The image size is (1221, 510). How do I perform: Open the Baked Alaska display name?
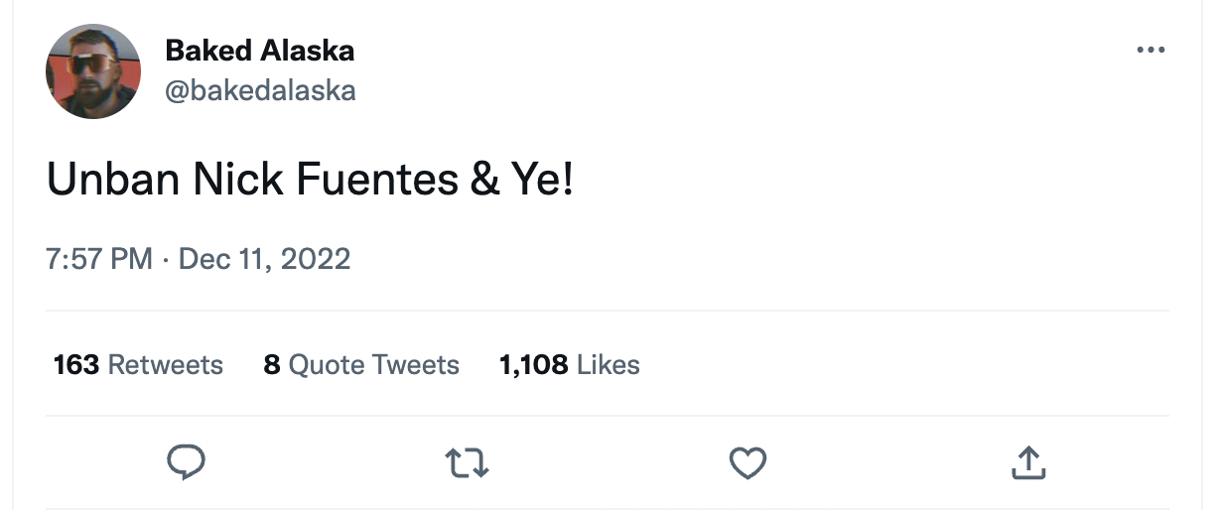259,50
